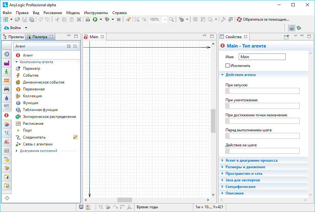Open the Войти dropdown arrow
The width and height of the screenshot is (315, 212).
point(26,28)
